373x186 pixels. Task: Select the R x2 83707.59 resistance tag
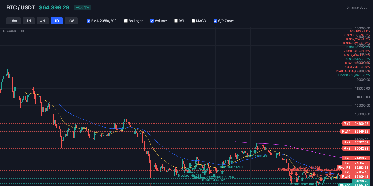tap(356, 142)
